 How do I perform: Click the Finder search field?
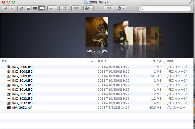[165, 8]
